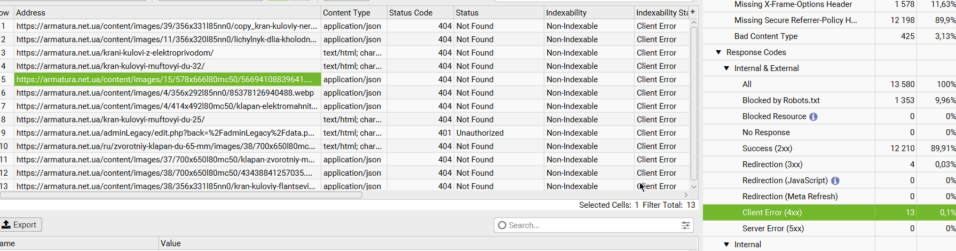
Task: Add column with plus icon
Action: click(x=693, y=12)
